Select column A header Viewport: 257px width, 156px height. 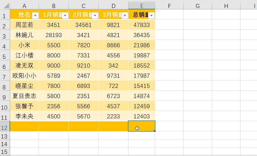24,6
